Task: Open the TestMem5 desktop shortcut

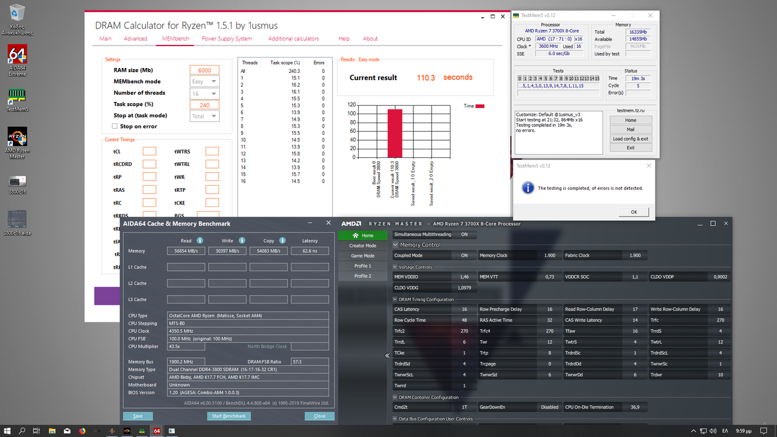Action: [x=17, y=100]
